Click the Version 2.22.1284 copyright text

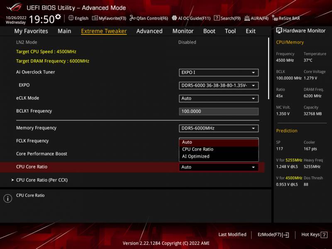166,243
